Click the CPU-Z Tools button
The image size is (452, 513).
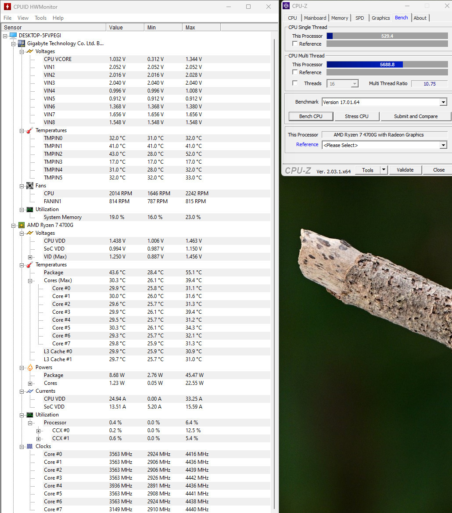pyautogui.click(x=368, y=170)
